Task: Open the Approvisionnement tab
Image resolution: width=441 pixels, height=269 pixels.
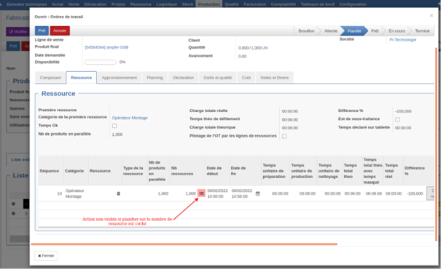Action: (120, 78)
